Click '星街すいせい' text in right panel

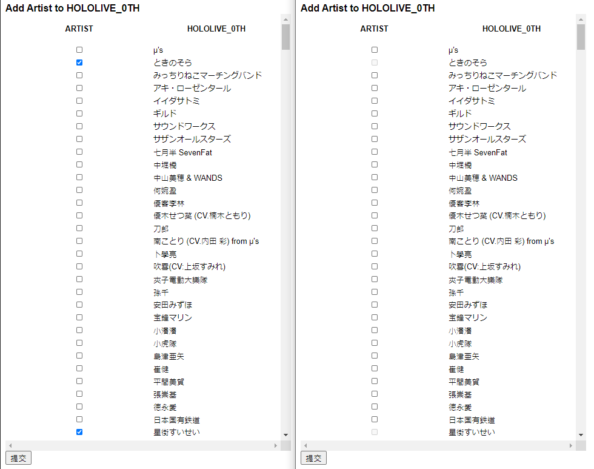472,432
